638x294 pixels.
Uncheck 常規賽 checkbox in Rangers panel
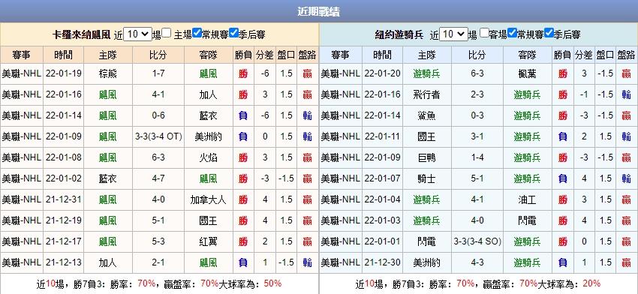click(x=512, y=33)
